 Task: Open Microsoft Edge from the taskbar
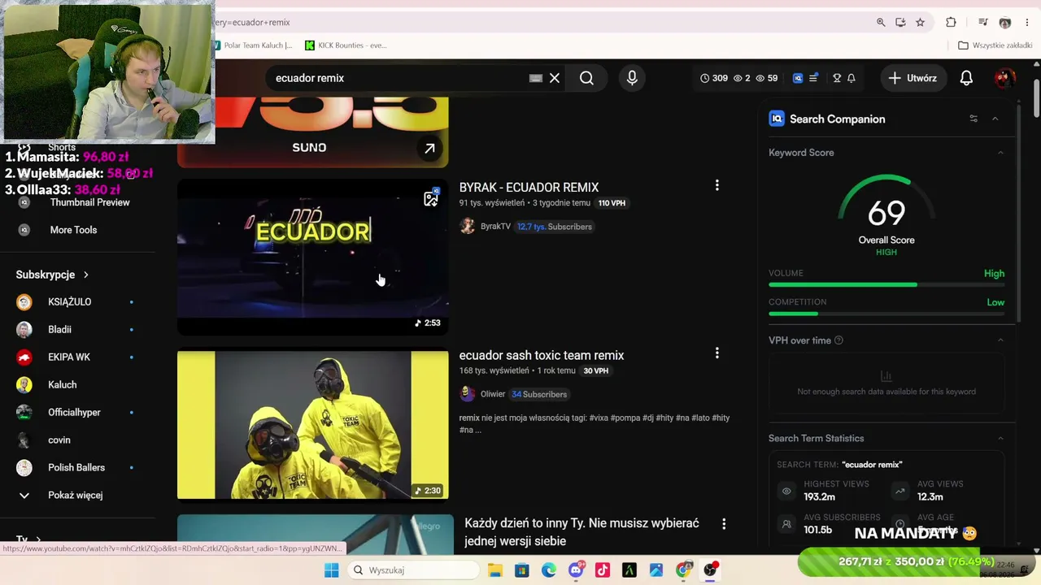(x=549, y=570)
